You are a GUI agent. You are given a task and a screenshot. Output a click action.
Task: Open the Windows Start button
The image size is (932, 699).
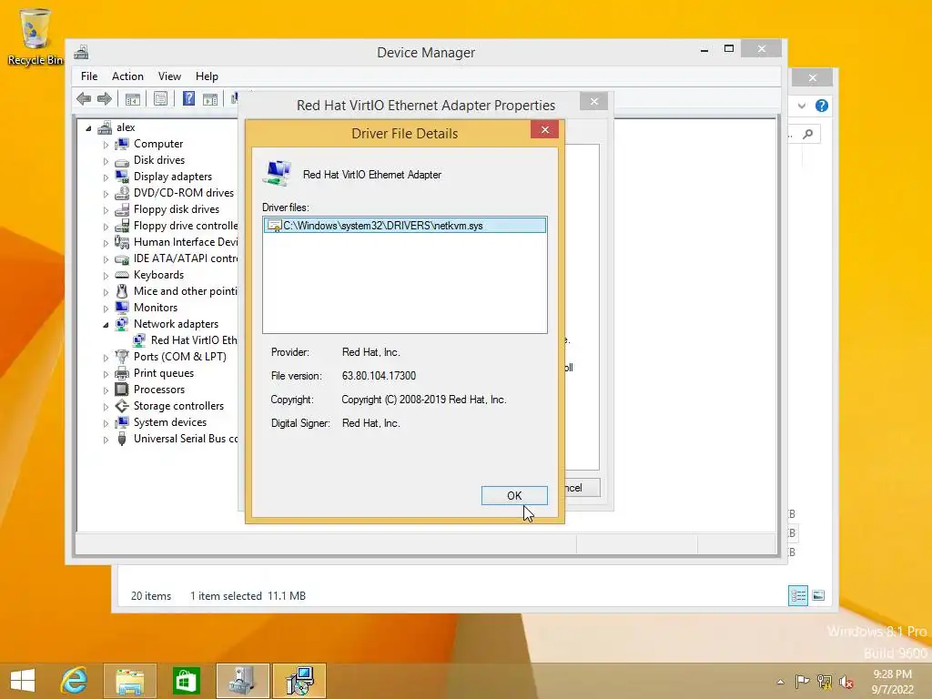pyautogui.click(x=23, y=681)
